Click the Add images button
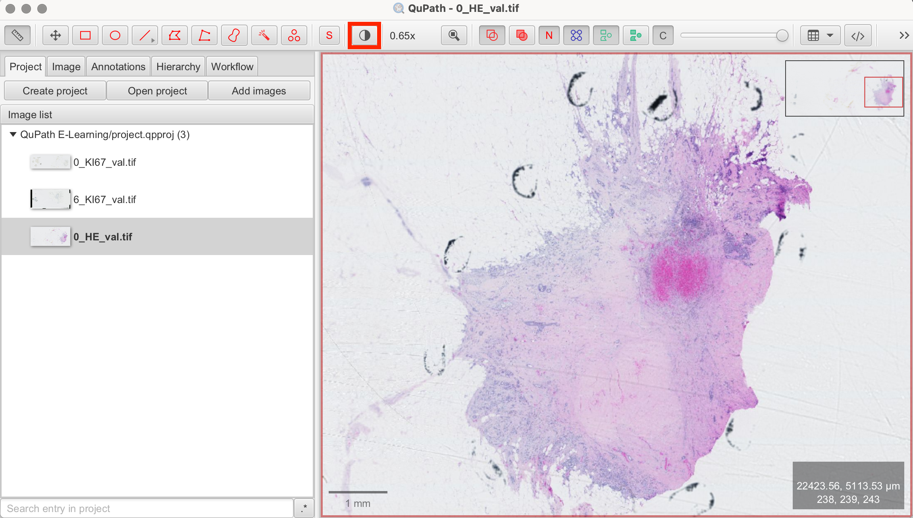 click(259, 91)
